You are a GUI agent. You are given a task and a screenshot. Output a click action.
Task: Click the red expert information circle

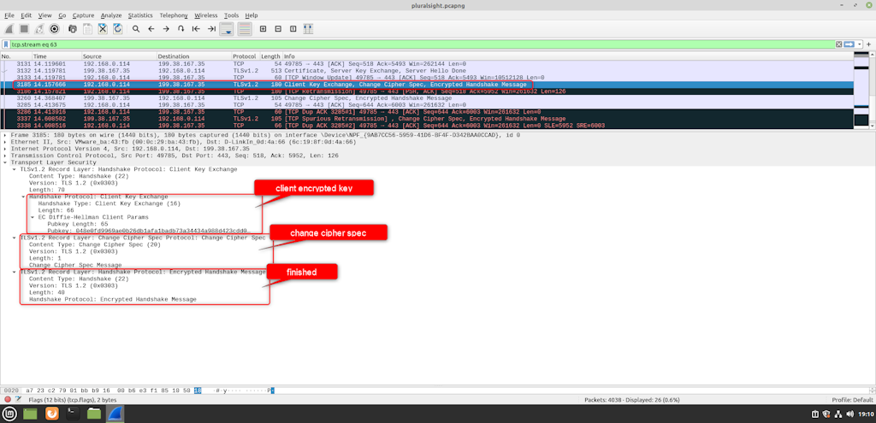(x=8, y=400)
